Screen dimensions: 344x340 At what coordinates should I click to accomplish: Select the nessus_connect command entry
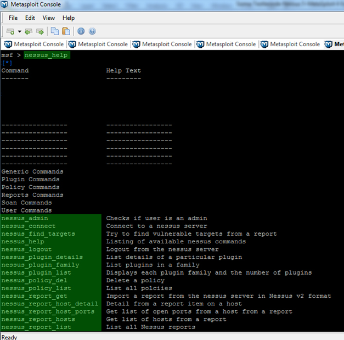[x=29, y=226]
